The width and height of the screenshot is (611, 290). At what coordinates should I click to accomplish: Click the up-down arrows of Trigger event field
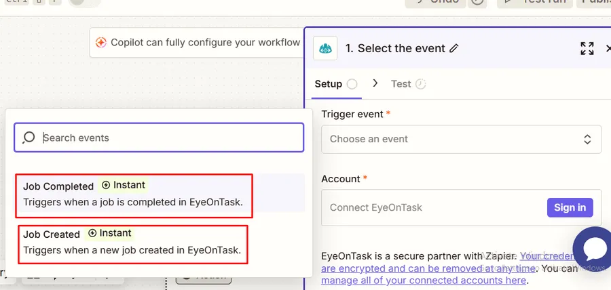[587, 139]
